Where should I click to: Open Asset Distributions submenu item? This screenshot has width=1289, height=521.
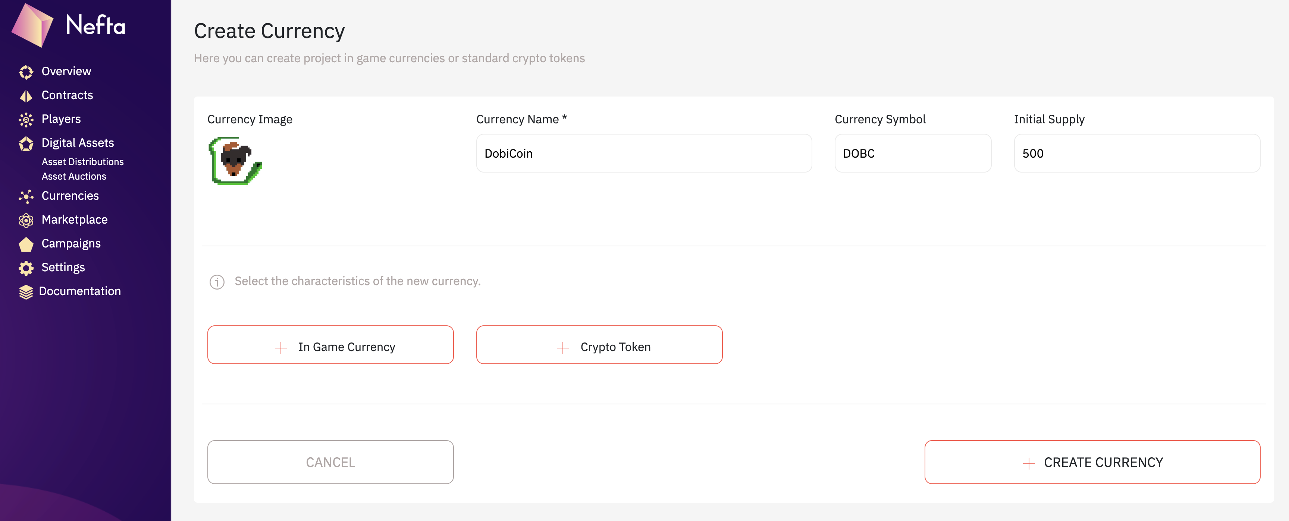pos(82,162)
